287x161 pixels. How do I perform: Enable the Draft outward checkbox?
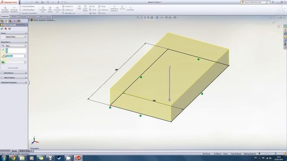(6, 68)
